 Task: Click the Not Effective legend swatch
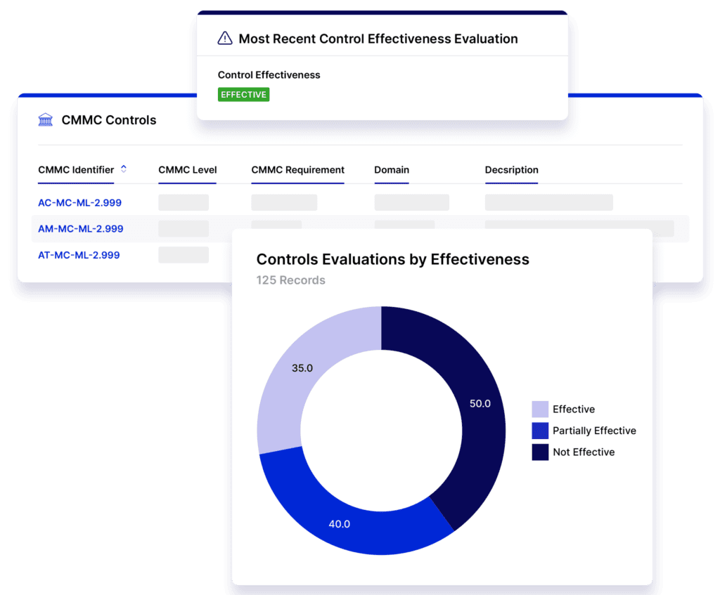point(540,452)
